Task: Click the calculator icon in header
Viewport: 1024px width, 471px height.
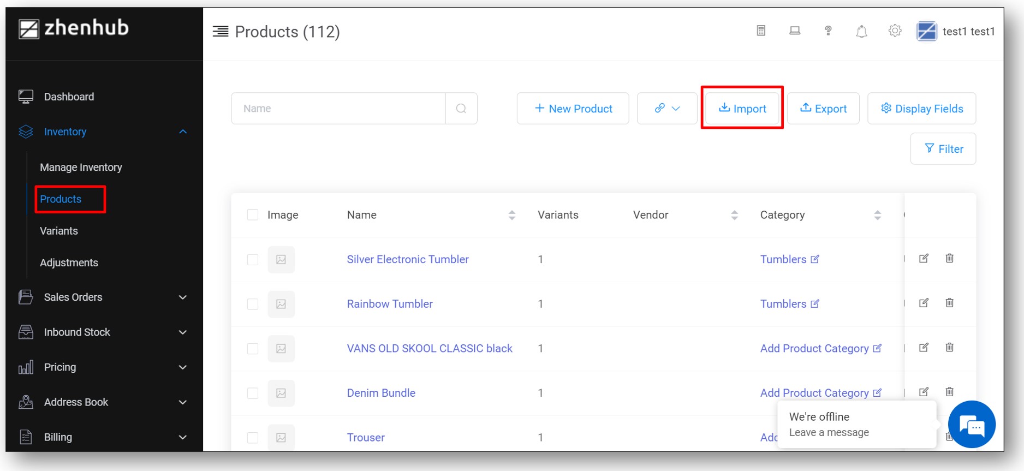Action: click(761, 31)
